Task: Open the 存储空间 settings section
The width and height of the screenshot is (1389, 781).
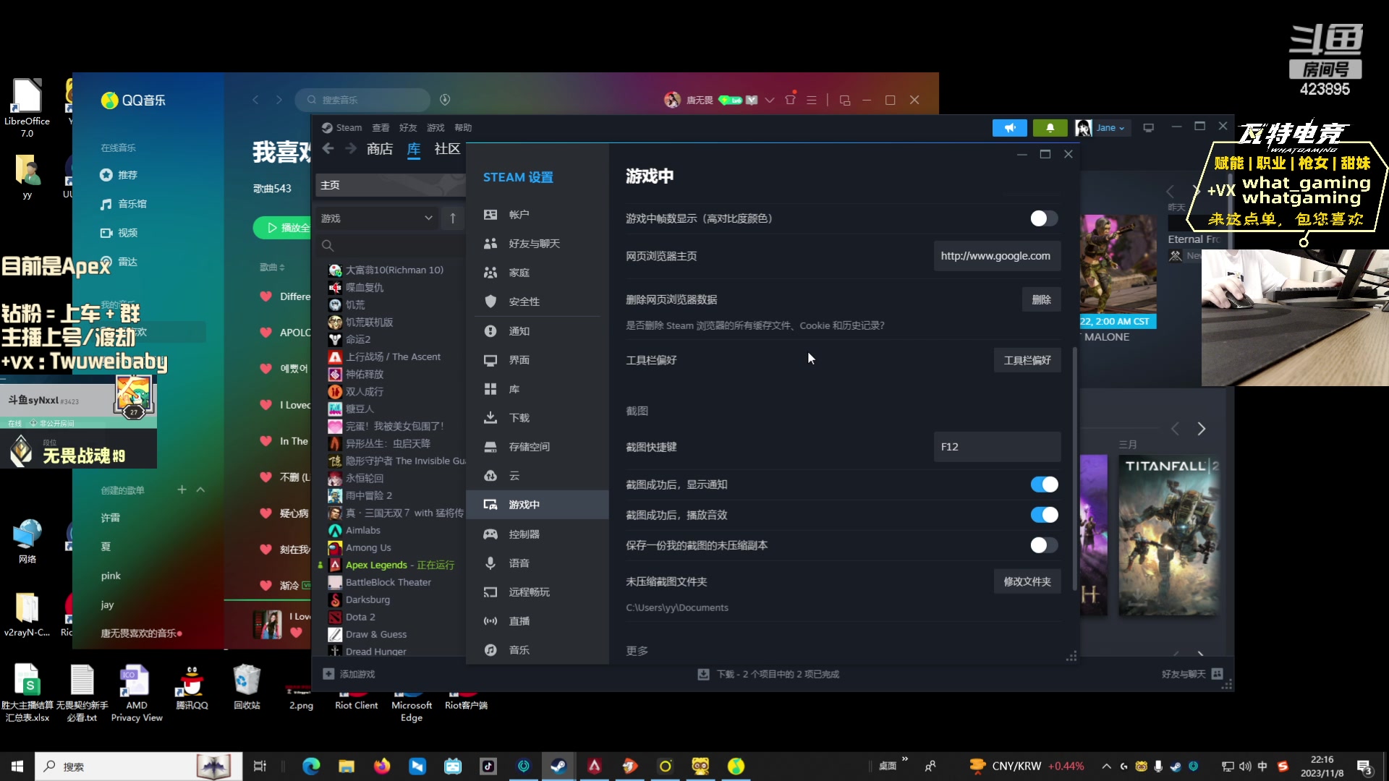Action: point(537,447)
